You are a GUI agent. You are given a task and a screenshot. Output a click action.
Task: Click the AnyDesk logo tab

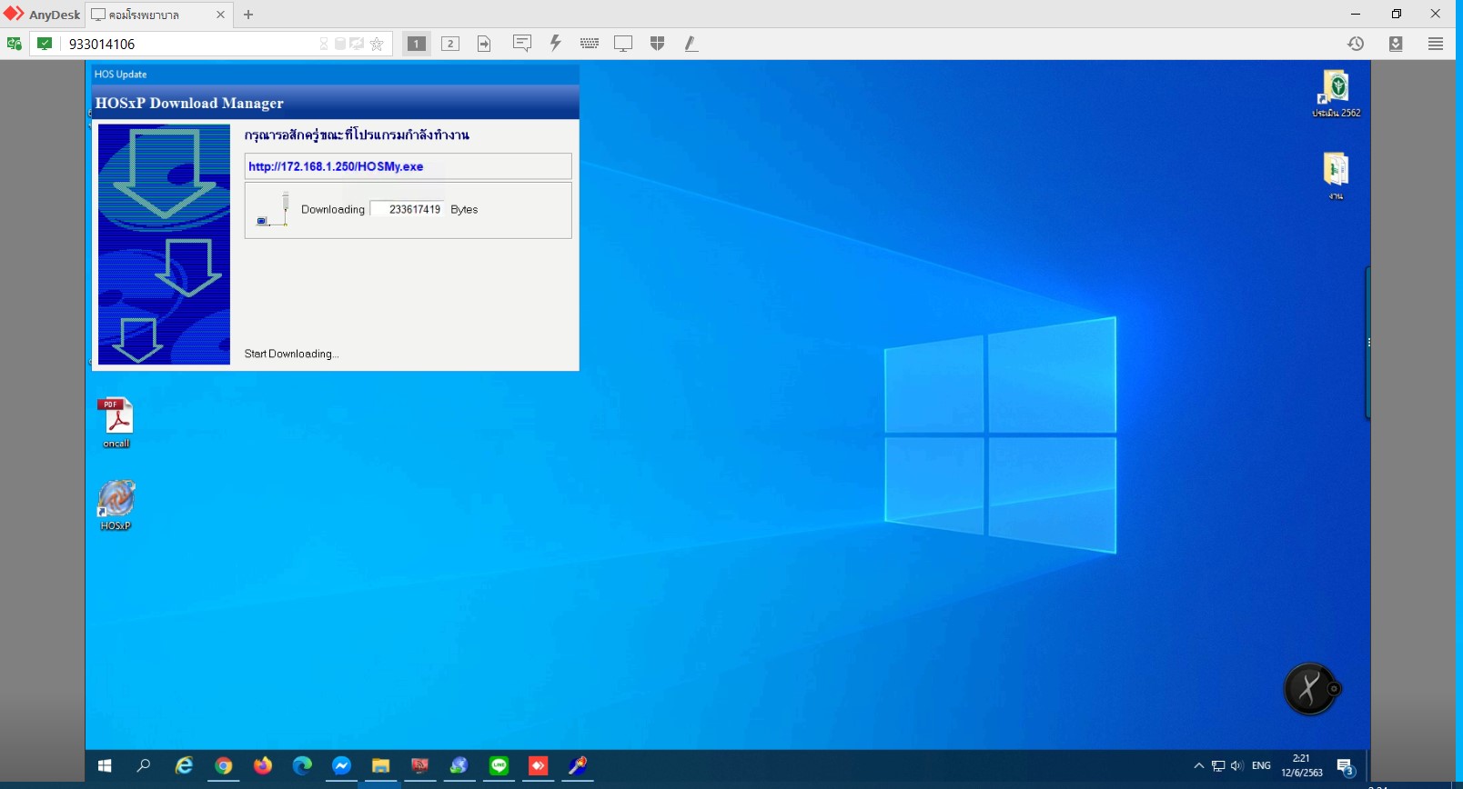(x=42, y=15)
